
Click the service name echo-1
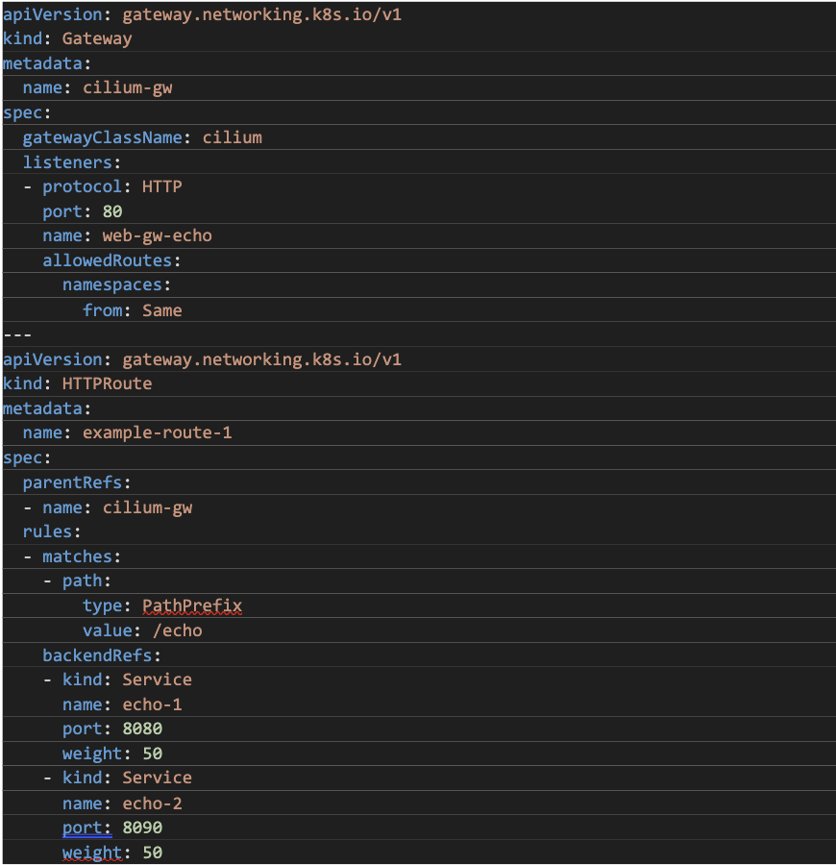click(x=152, y=704)
